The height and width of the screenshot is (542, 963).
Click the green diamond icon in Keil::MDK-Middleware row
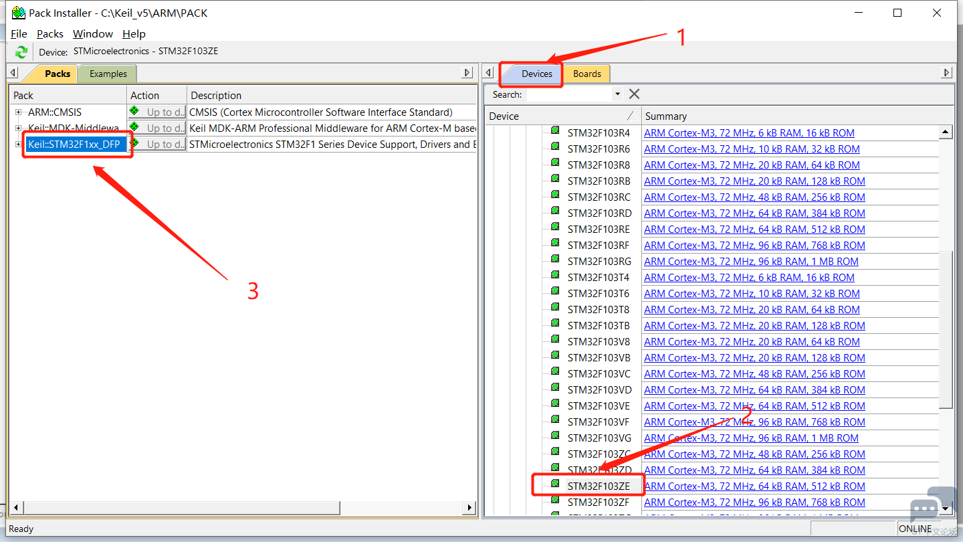pyautogui.click(x=134, y=126)
